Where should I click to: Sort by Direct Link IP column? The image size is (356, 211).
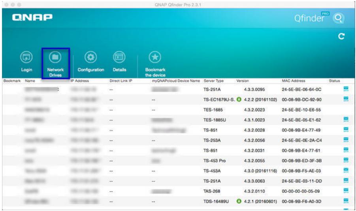[121, 81]
